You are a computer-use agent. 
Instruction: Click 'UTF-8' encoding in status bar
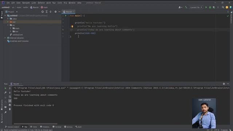217,130
